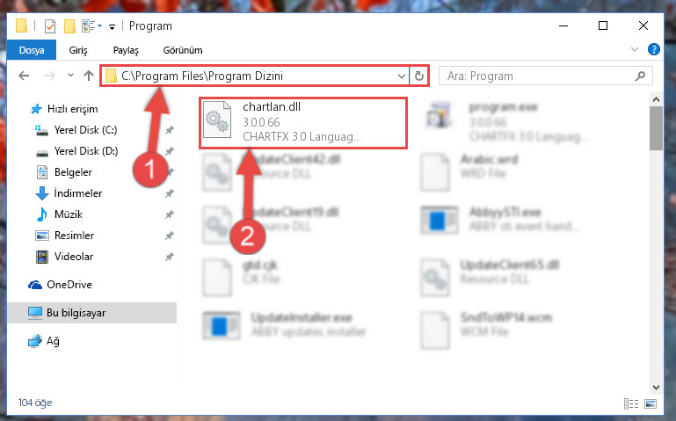Expand the recent locations chevron
Viewport: 676px width, 421px height.
click(x=70, y=76)
